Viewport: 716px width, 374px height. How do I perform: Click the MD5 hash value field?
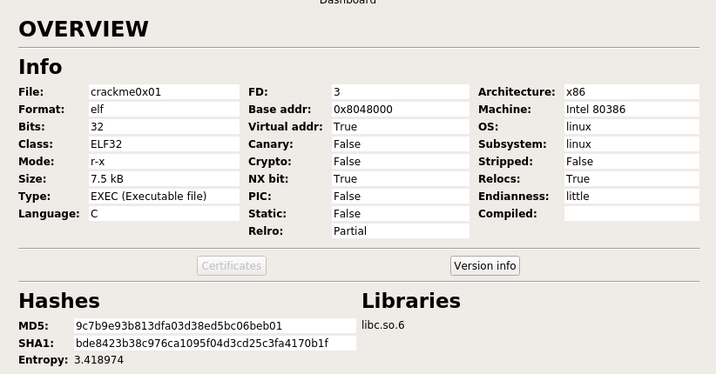point(214,325)
